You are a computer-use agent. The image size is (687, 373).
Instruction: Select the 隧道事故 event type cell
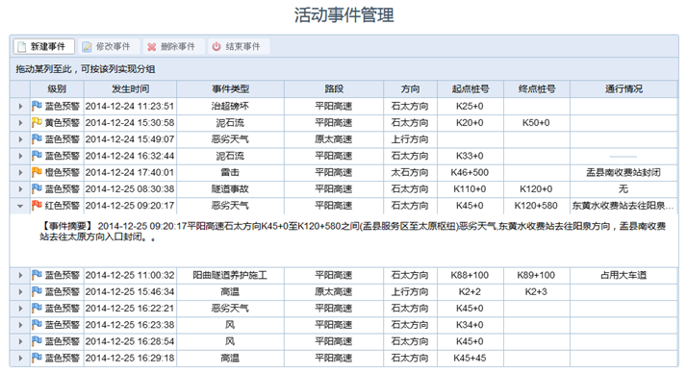tap(230, 189)
